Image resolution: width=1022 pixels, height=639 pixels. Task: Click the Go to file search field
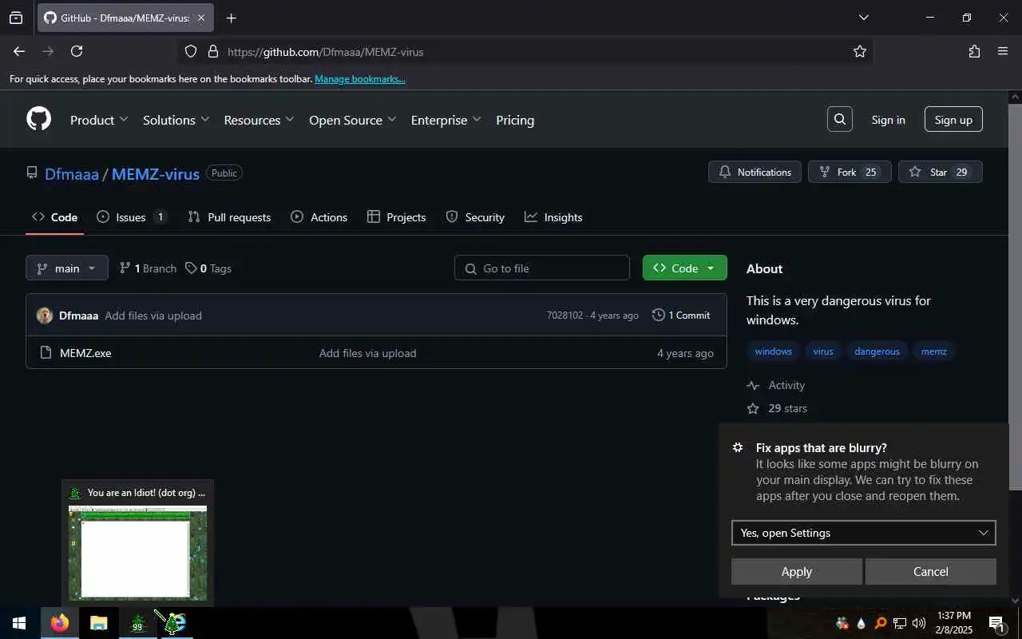(x=542, y=268)
